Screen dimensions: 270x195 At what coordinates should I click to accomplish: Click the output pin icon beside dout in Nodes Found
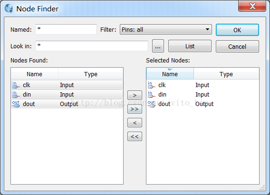point(16,104)
